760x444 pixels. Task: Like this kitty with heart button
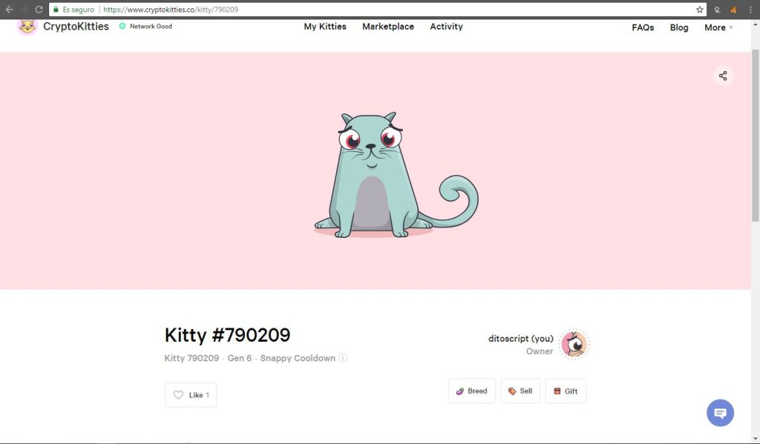coord(191,394)
